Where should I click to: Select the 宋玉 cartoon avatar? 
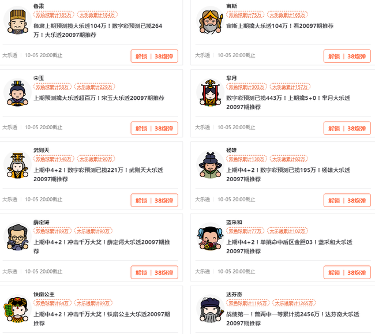pyautogui.click(x=17, y=93)
